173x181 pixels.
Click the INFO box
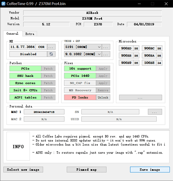point(18,146)
